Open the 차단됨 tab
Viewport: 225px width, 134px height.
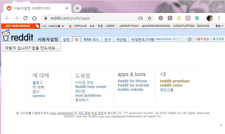[x=121, y=40]
